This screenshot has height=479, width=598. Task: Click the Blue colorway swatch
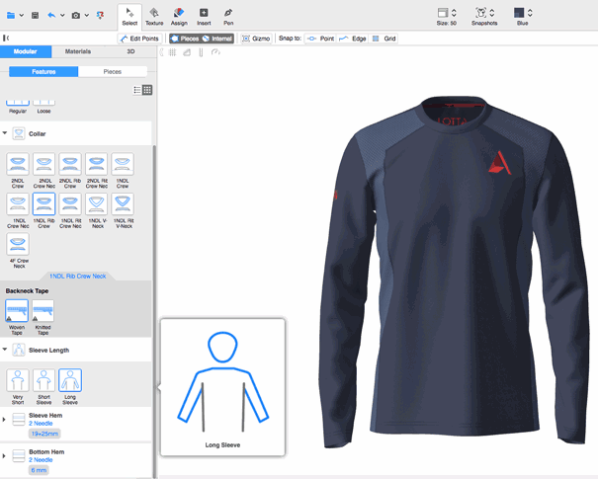519,13
